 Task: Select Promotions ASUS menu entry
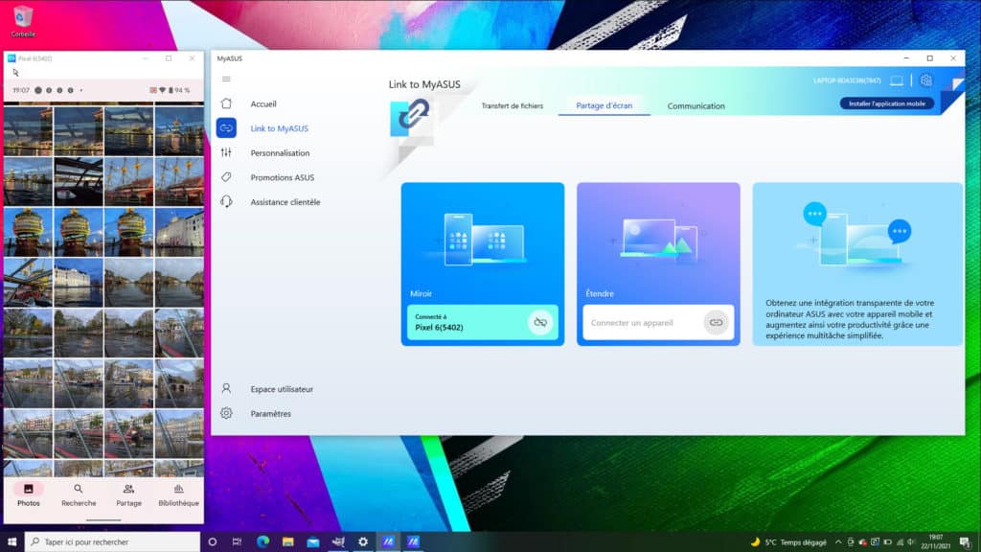point(283,177)
